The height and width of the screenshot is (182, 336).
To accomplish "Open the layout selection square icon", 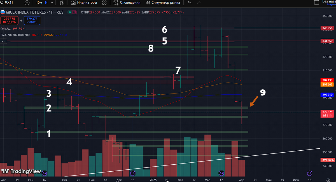I will [x=316, y=3].
